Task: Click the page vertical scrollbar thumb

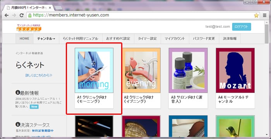Action: click(267, 34)
